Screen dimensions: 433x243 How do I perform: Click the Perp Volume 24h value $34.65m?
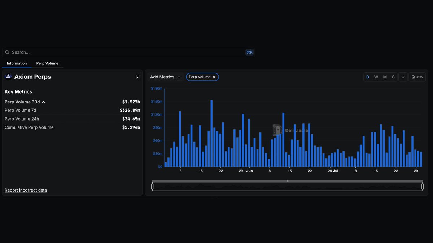pyautogui.click(x=131, y=119)
